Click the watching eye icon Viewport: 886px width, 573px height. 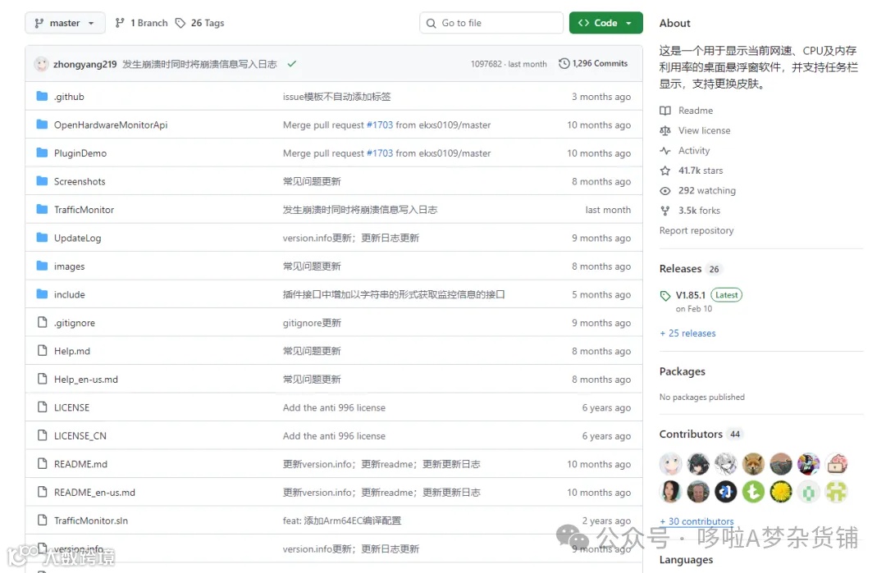665,191
